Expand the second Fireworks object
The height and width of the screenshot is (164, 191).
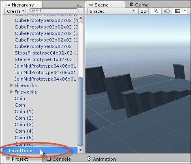click(x=12, y=92)
